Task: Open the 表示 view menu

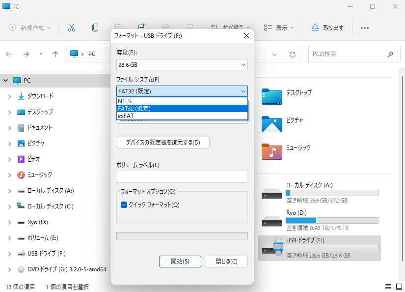Action: click(278, 28)
